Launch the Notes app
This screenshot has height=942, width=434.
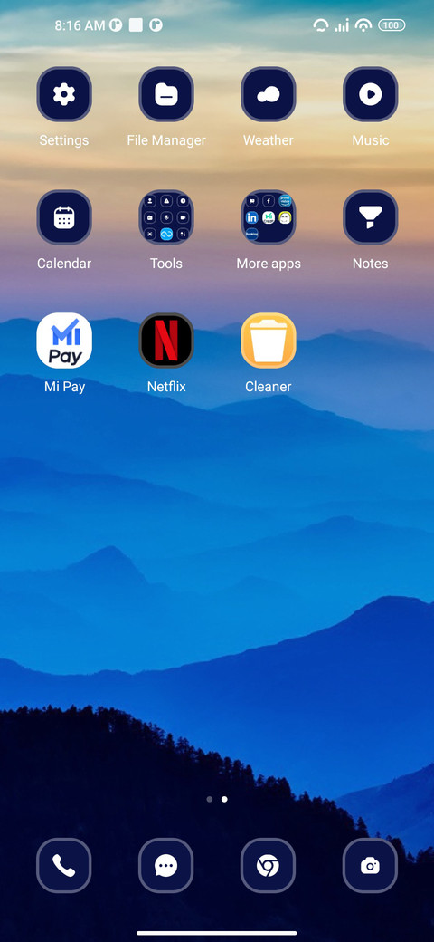[370, 217]
